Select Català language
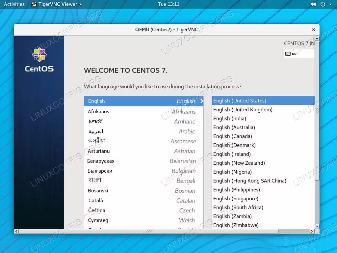The height and width of the screenshot is (253, 337). (143, 201)
